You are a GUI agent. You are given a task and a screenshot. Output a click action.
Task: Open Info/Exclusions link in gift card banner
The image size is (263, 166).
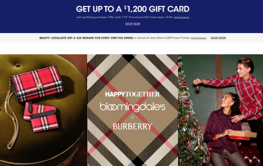[x=181, y=17]
